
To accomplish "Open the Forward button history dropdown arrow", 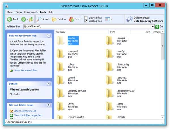I will 27,19.
